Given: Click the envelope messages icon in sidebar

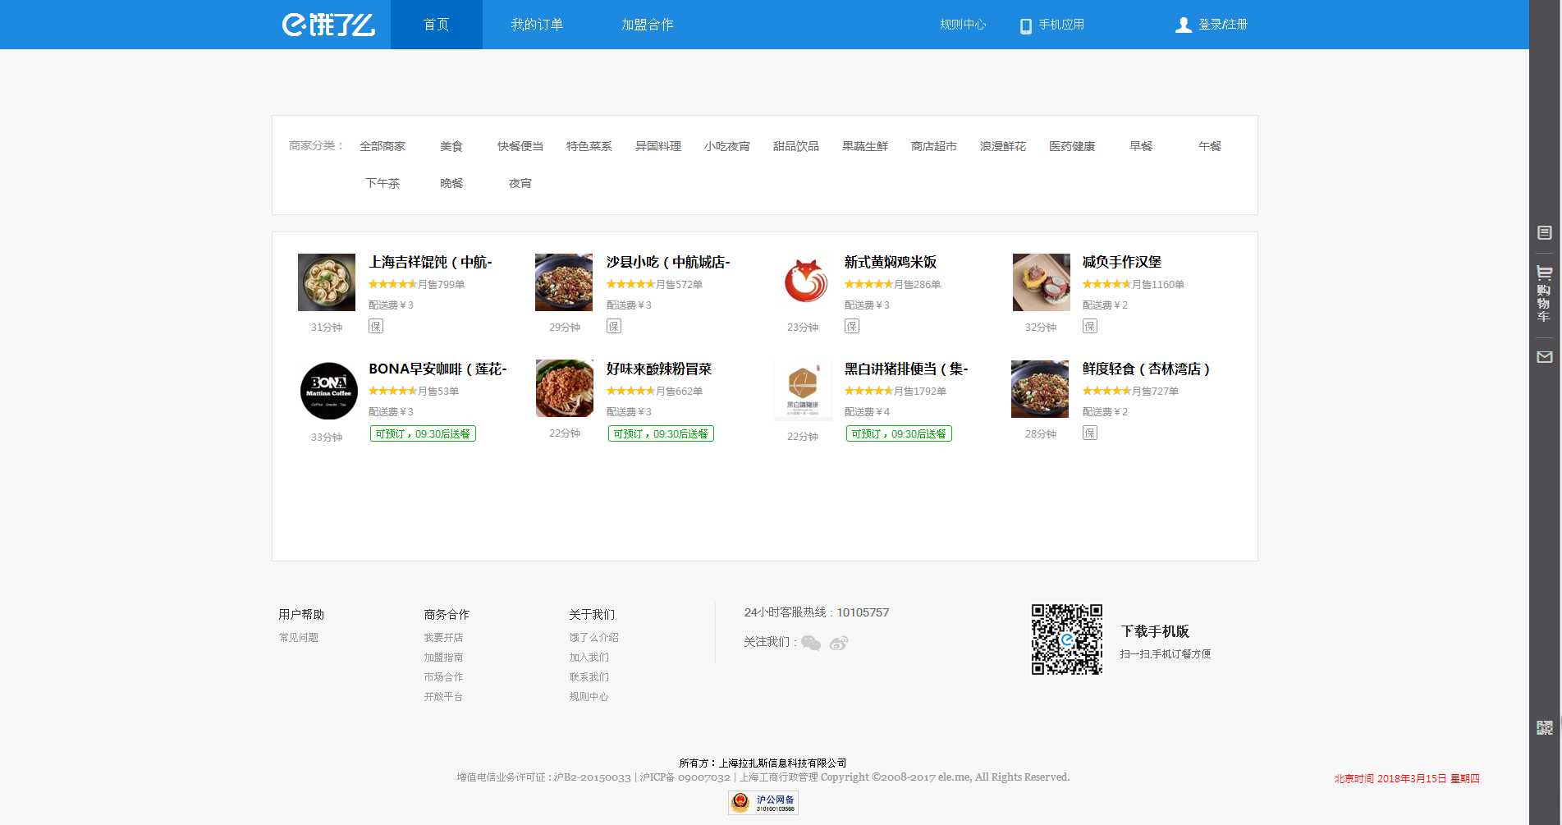Looking at the screenshot, I should pyautogui.click(x=1544, y=357).
